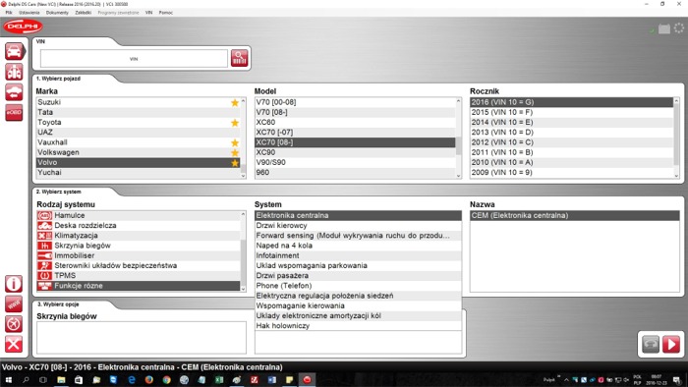Screen dimensions: 688x387
Task: Open the VIN menu
Action: click(148, 13)
